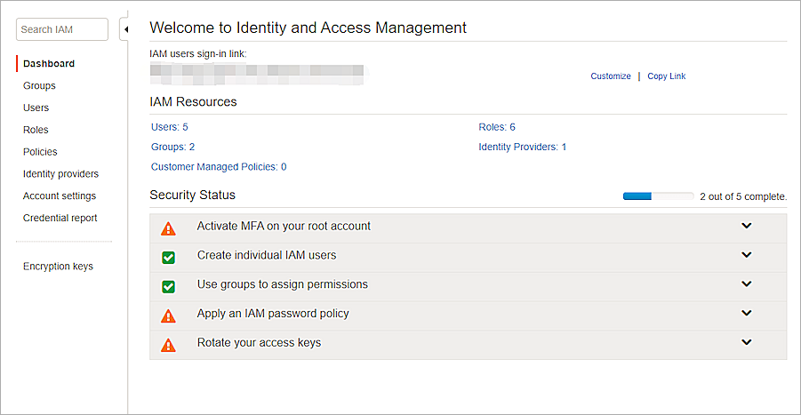The width and height of the screenshot is (801, 415).
Task: Select Encryption keys in the sidebar
Action: click(58, 267)
